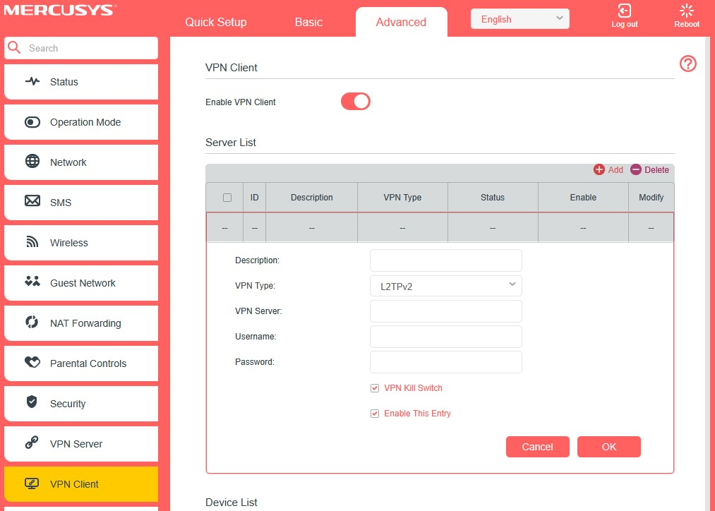Open the Status page via sidebar icon

click(x=32, y=82)
